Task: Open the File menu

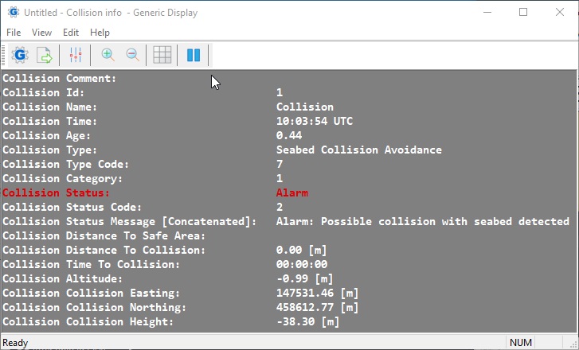Action: (14, 33)
